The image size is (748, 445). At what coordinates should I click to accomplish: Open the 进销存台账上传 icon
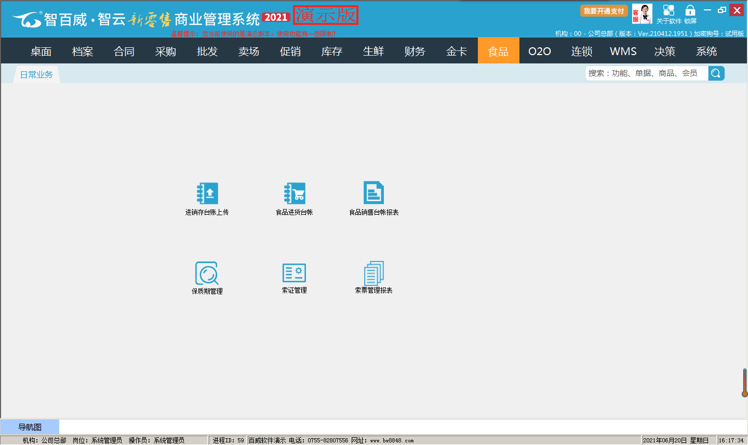click(207, 194)
